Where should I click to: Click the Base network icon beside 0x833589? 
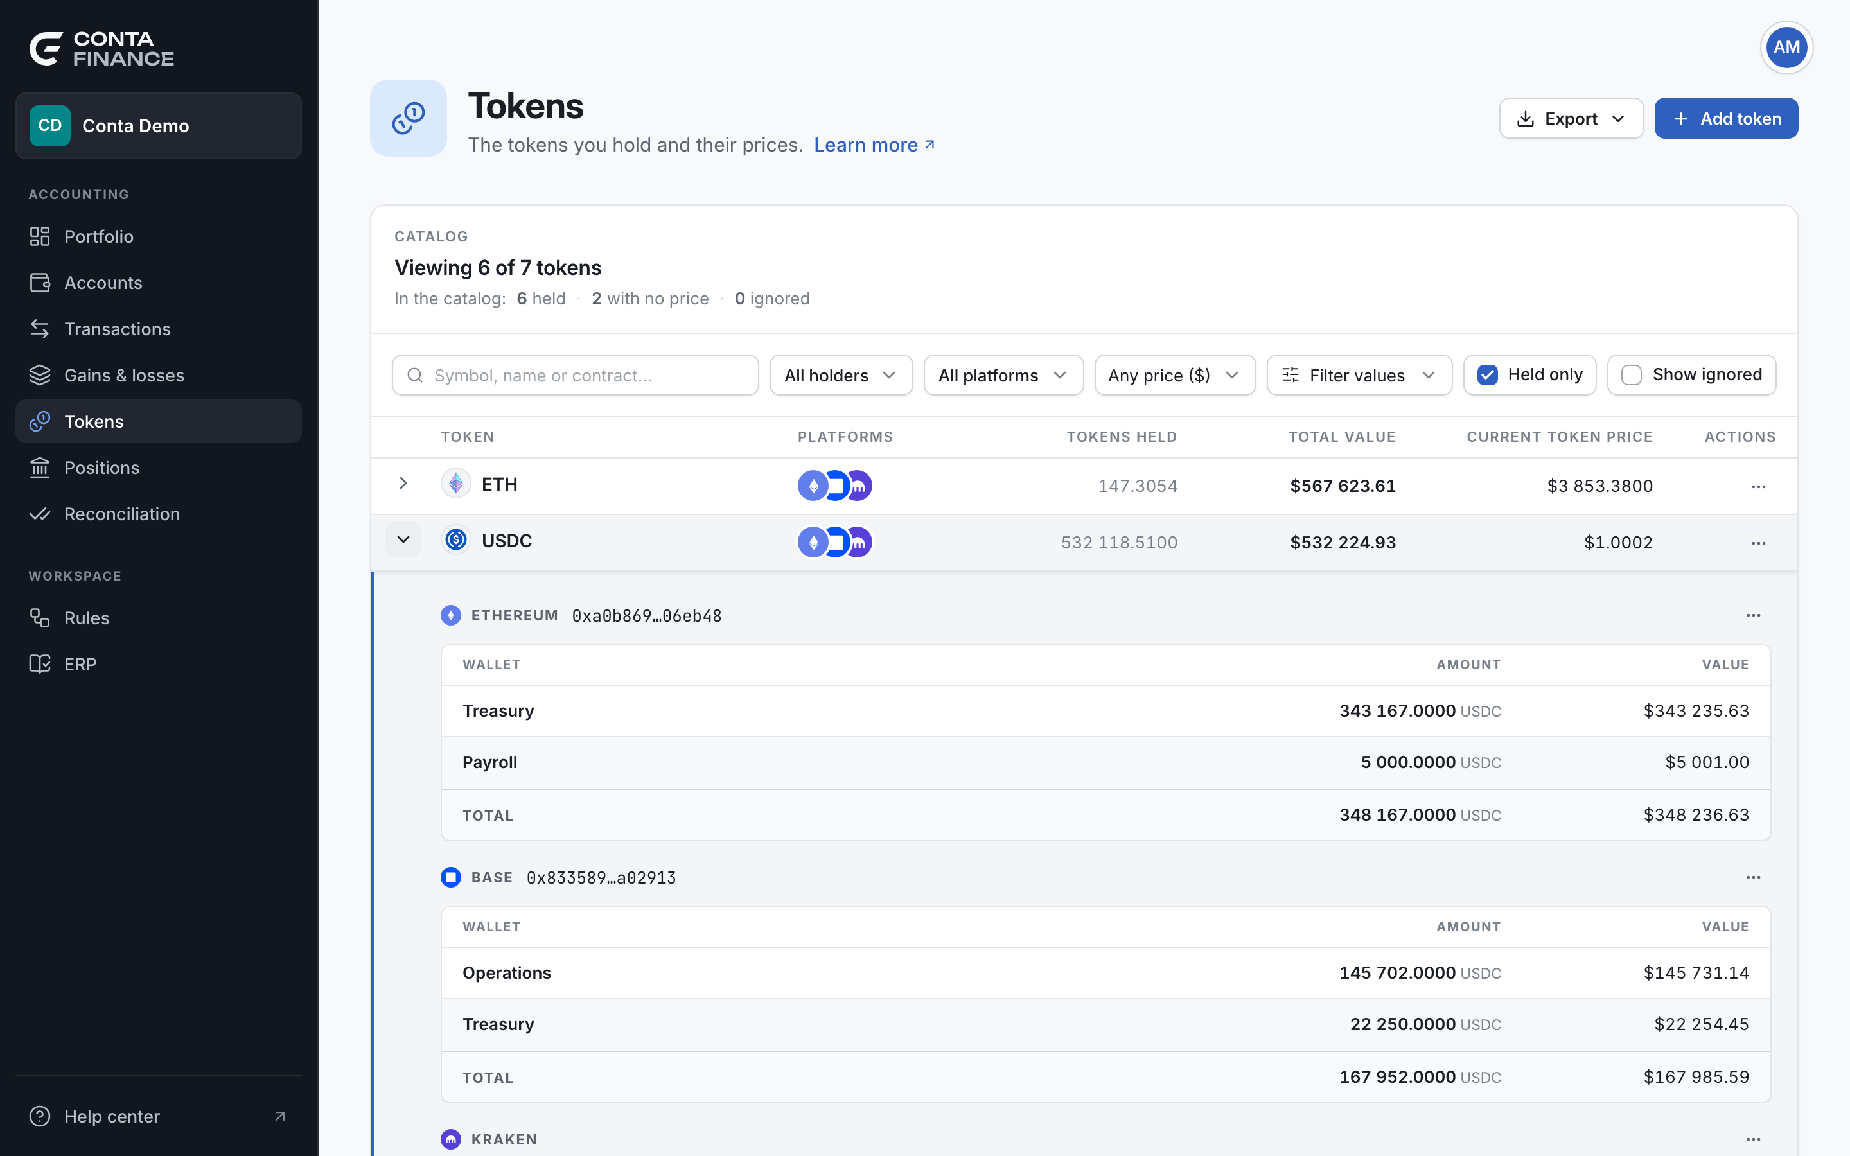tap(451, 878)
